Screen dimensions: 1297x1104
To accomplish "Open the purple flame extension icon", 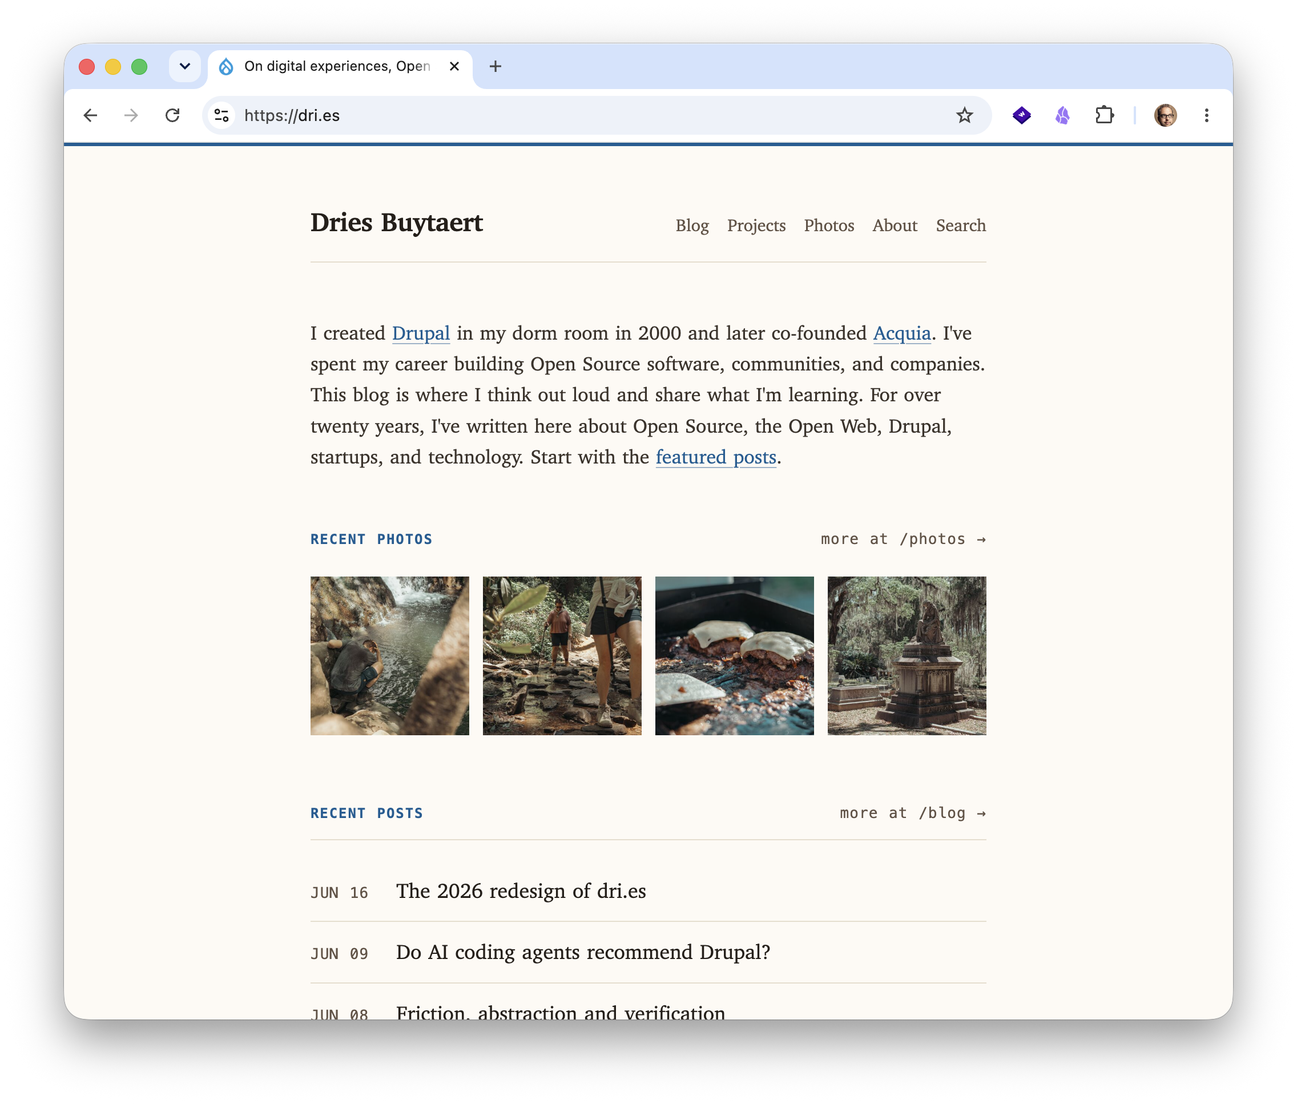I will (x=1062, y=115).
